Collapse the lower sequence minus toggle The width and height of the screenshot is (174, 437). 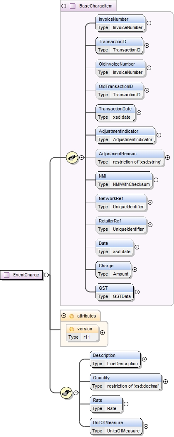(x=76, y=393)
